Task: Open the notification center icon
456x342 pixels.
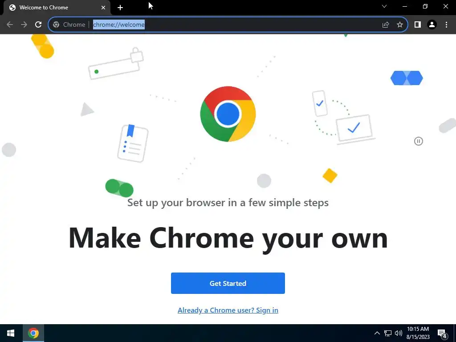Action: tap(442, 334)
